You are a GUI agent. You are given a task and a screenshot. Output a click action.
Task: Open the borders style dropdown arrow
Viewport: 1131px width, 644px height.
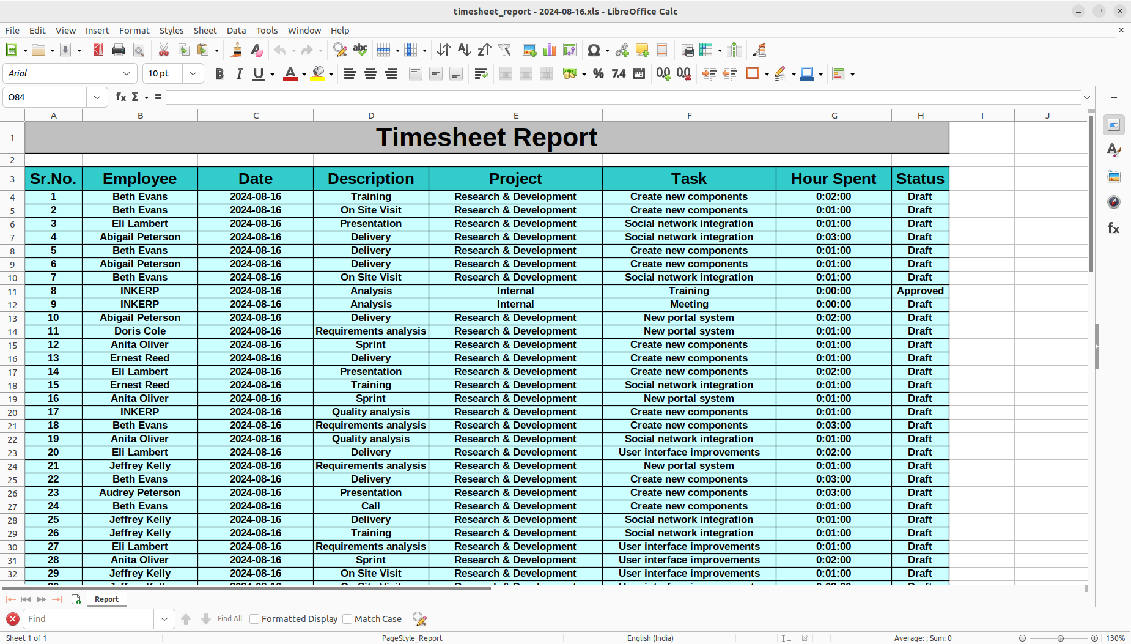tap(767, 74)
